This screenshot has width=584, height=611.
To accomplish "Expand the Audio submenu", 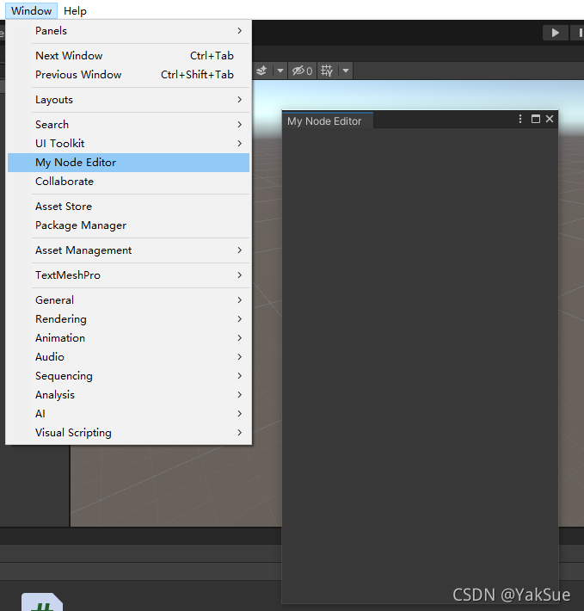I will point(128,357).
